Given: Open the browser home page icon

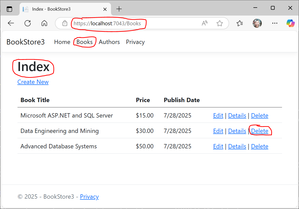Looking at the screenshot, I should point(44,23).
